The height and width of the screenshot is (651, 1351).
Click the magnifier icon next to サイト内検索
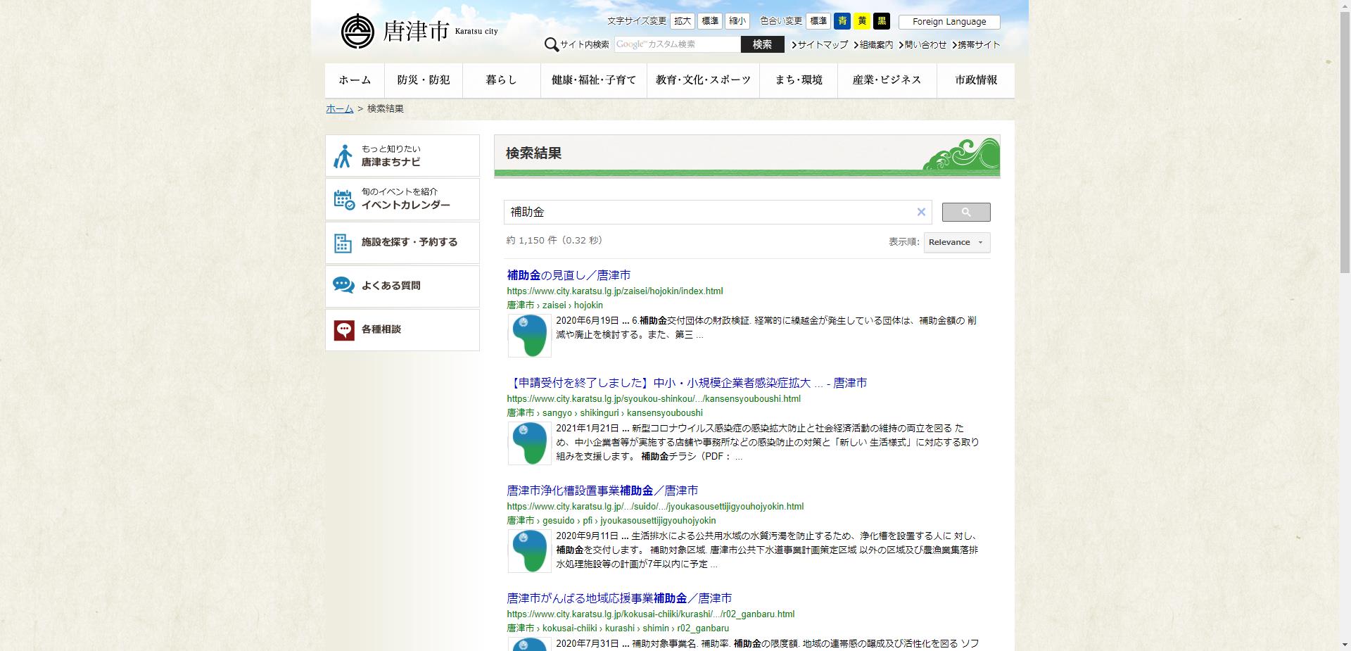[550, 44]
